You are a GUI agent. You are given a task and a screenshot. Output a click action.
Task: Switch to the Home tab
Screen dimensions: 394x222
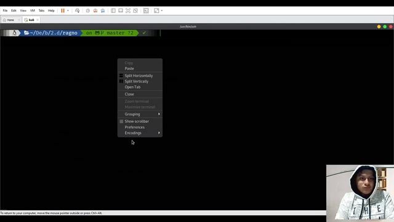pos(10,20)
